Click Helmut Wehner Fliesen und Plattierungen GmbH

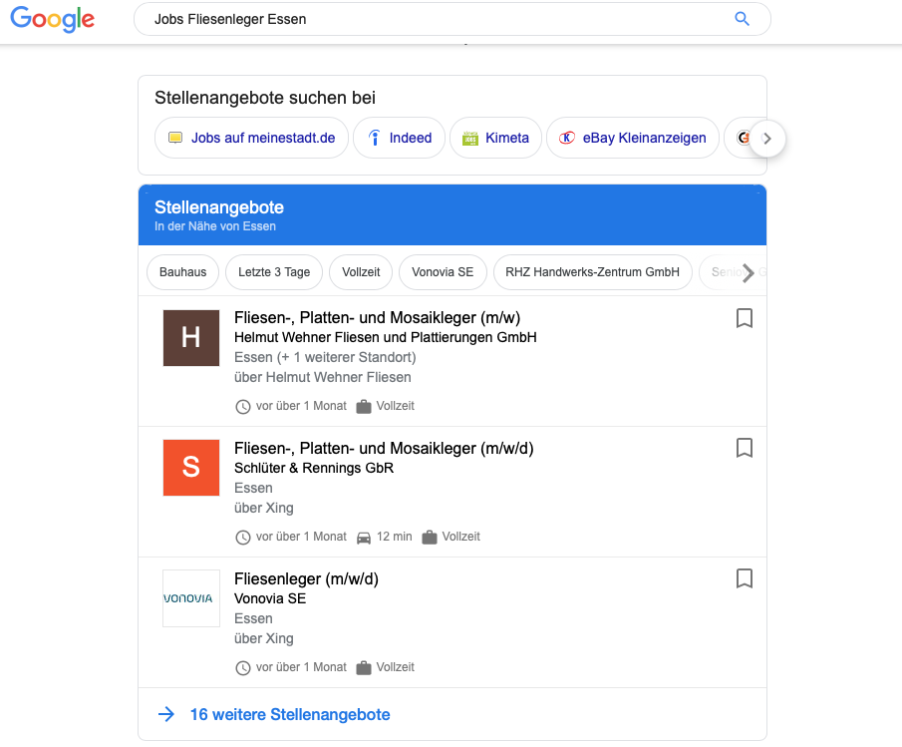click(386, 337)
